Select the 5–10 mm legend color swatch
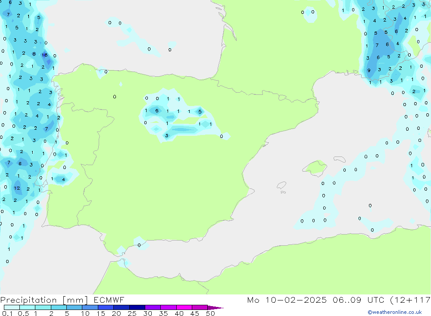Screen dimensions: 431x316 click(x=74, y=307)
